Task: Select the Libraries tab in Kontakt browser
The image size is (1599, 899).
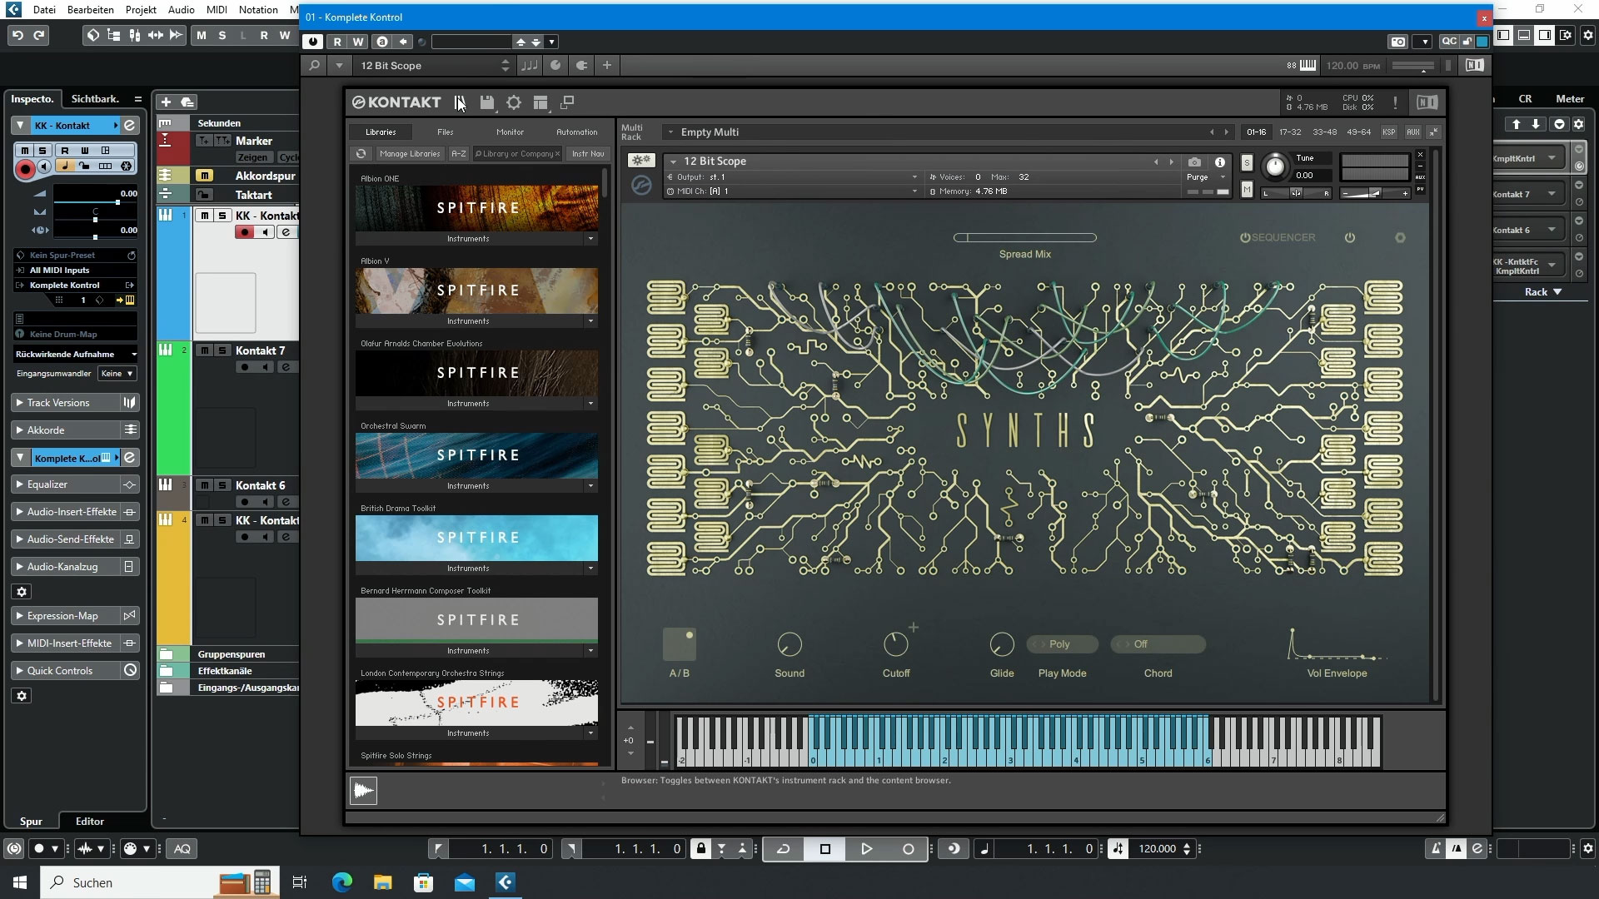Action: click(380, 132)
